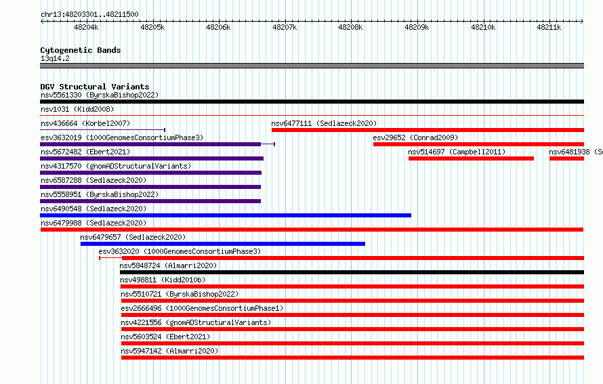Screen dimensions: 603x384
Task: Select the black nsv5848724 variant bar
Action: (352, 272)
